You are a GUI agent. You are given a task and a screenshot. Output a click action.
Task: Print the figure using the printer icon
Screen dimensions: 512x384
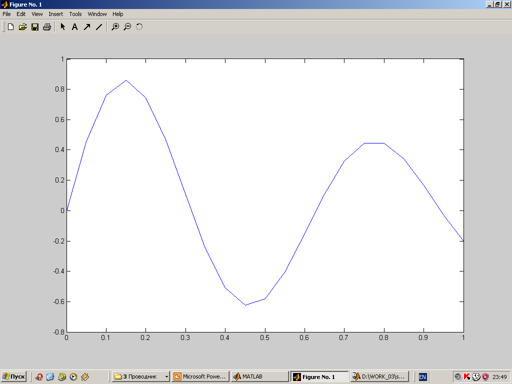coord(47,27)
